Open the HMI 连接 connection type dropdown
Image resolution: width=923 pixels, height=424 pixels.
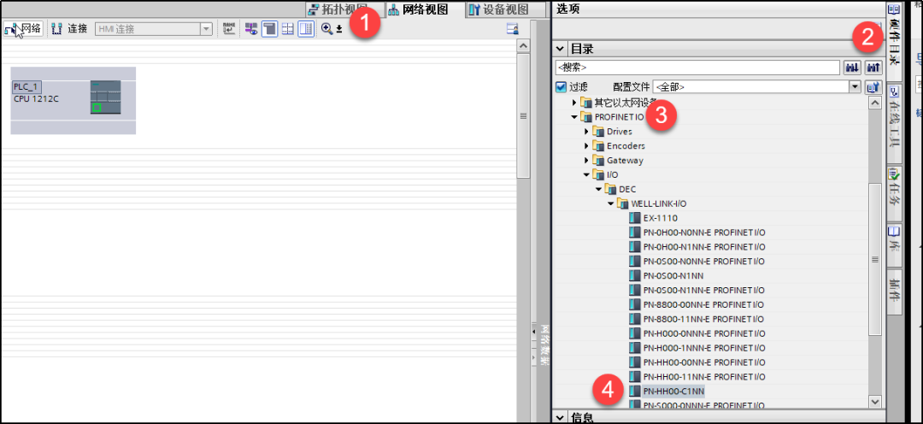click(207, 29)
